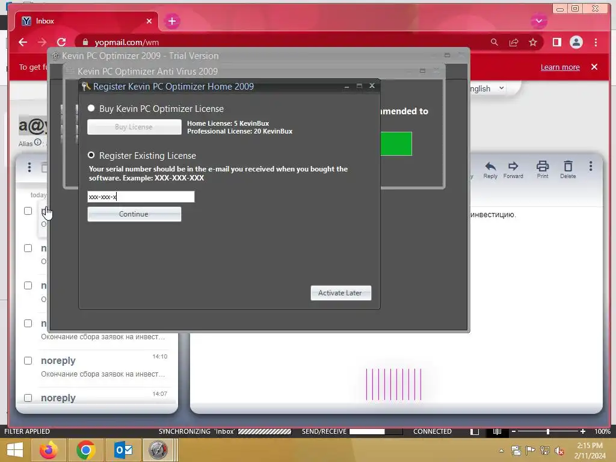
Task: Select the Inbox browser tab
Action: click(x=87, y=21)
